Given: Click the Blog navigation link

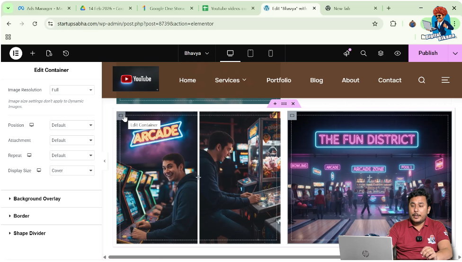Looking at the screenshot, I should (316, 80).
